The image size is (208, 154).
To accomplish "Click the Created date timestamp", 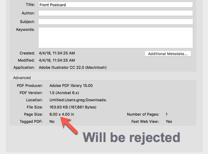I will (57, 53).
